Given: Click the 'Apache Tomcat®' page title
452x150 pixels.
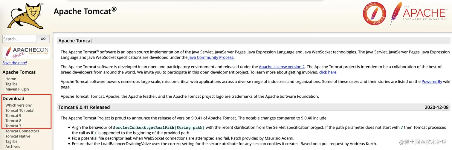Looking at the screenshot, I should coord(85,11).
